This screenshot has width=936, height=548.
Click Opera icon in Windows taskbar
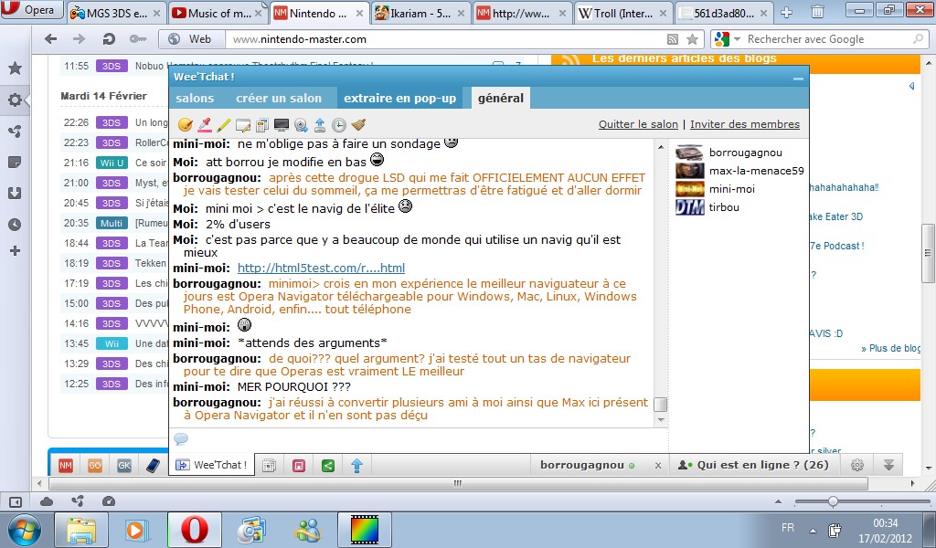(x=194, y=530)
